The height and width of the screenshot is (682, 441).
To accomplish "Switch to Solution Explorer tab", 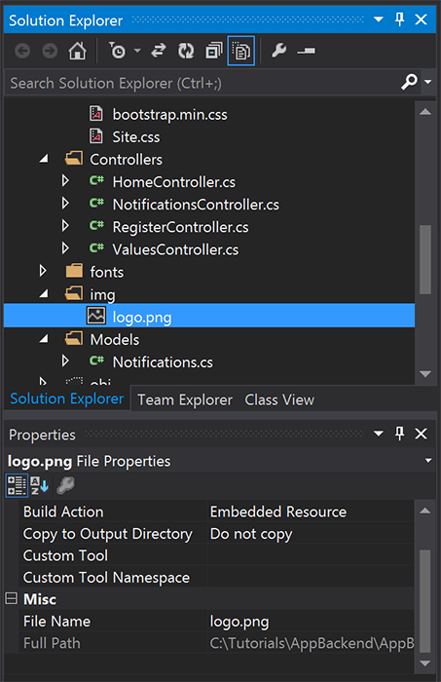I will click(x=67, y=398).
